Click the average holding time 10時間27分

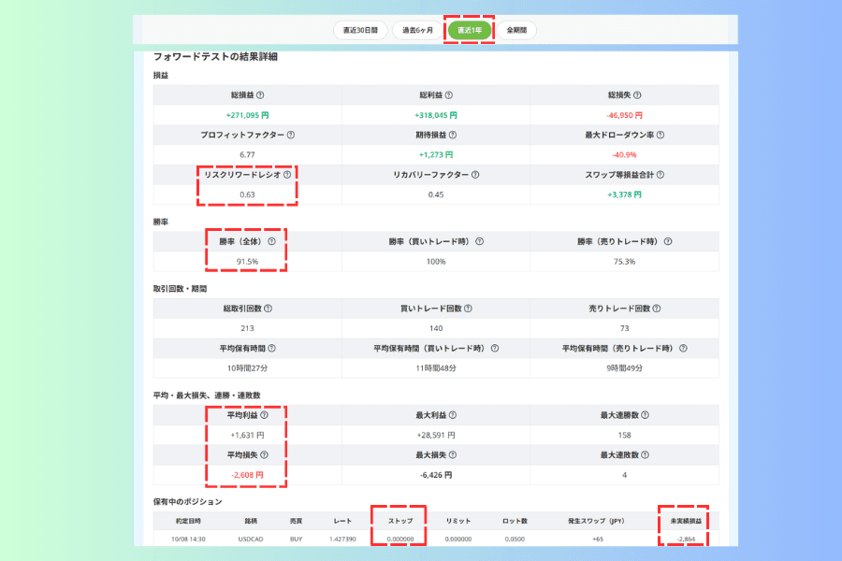tap(248, 368)
